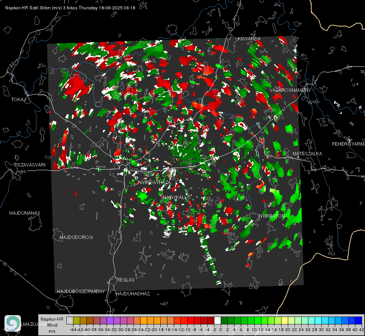Screen dimensions: 365x336
Task: Click the white zero-velocity legend swatch
Action: coord(217,321)
